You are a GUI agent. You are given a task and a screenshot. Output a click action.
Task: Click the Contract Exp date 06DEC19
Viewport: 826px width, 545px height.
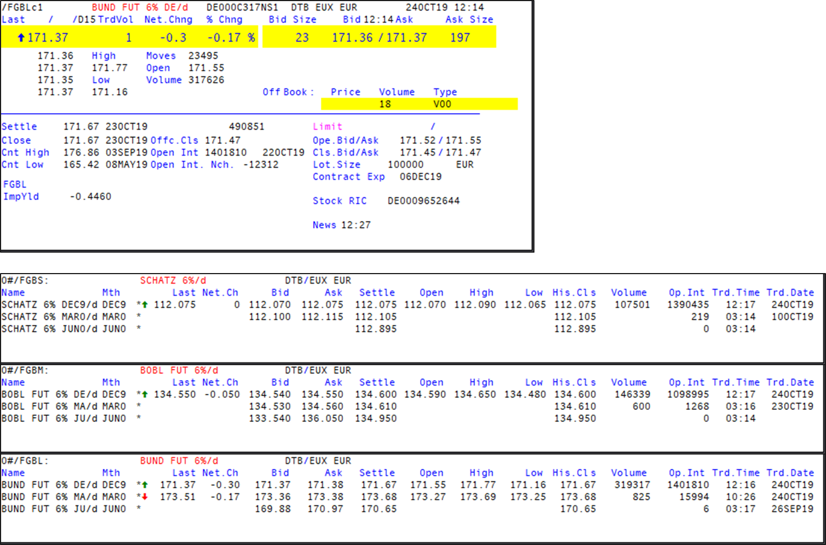tap(420, 177)
